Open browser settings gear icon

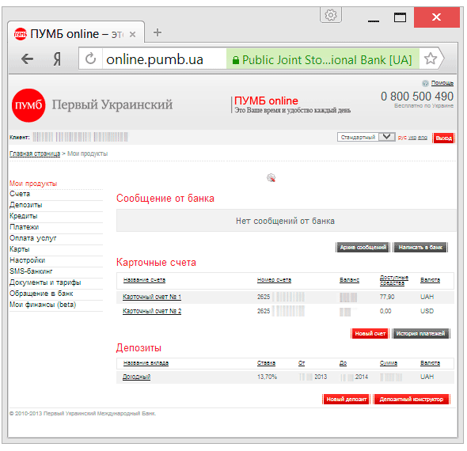pos(331,15)
